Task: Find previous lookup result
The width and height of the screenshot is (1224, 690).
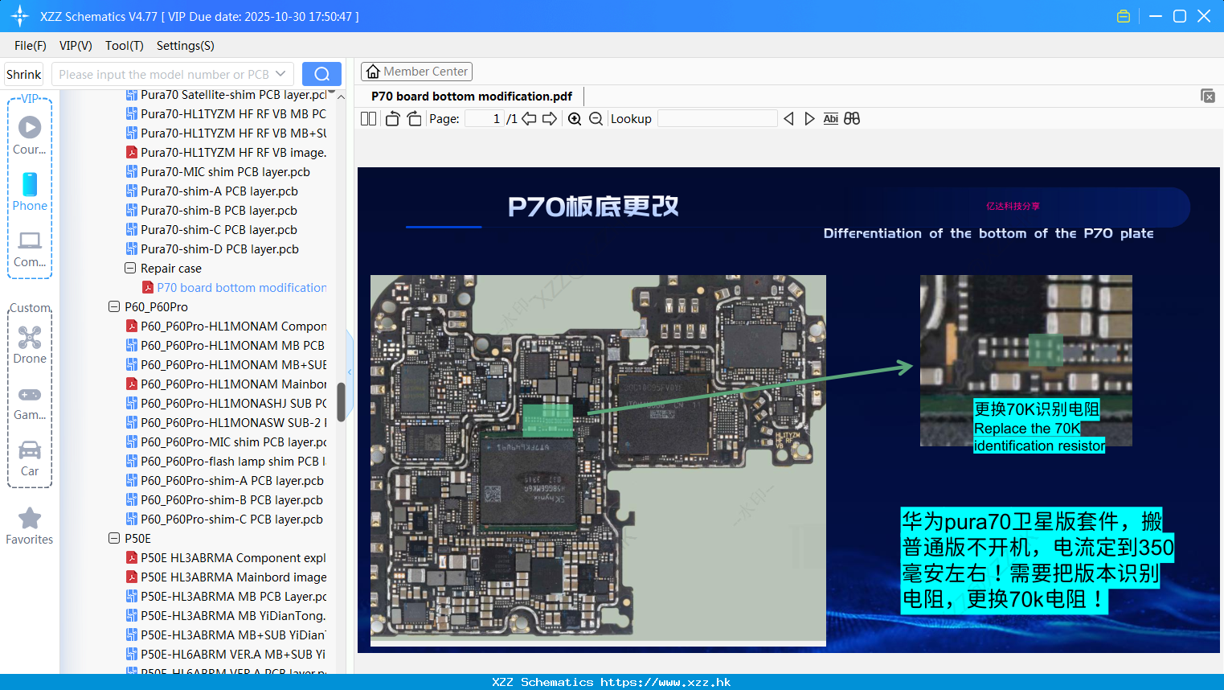Action: click(x=788, y=119)
